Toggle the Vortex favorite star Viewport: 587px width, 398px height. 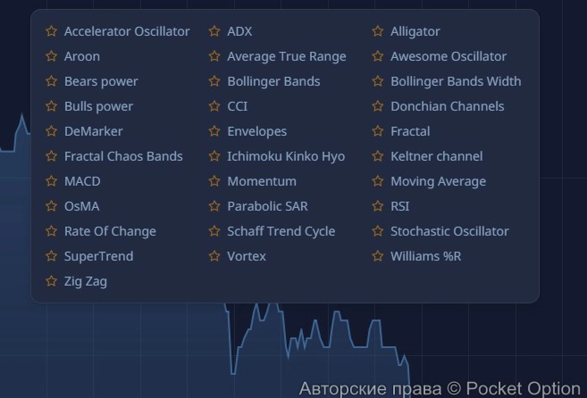tap(214, 256)
